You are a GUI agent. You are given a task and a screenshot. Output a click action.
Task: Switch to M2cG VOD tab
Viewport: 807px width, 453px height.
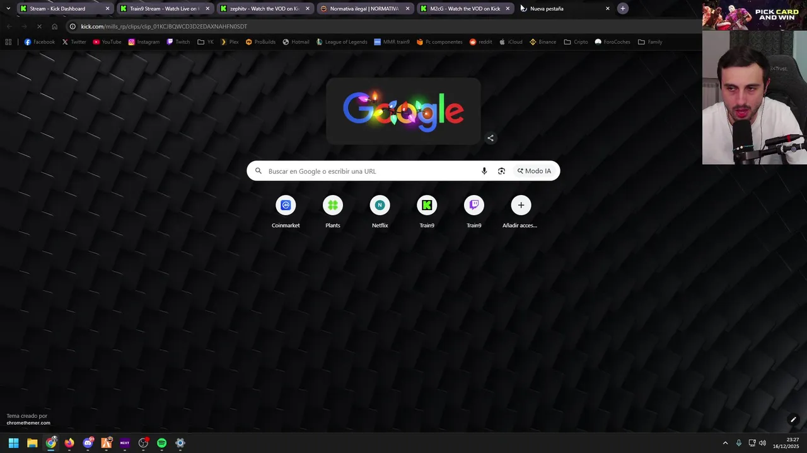465,9
